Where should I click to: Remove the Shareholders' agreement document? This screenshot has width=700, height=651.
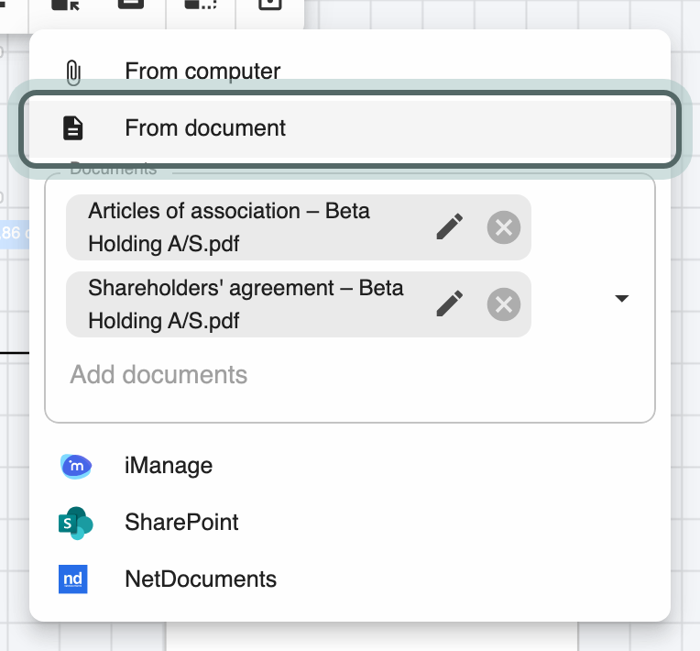[504, 304]
